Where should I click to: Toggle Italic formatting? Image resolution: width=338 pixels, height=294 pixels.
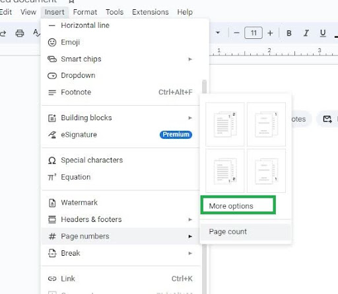pos(306,33)
